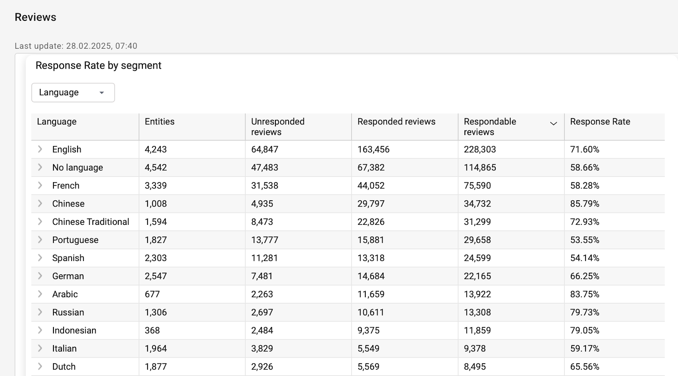Expand the No language row
Viewport: 678px width, 376px height.
[x=40, y=167]
